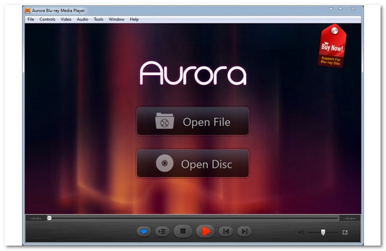
Task: Click the playback progress bar
Action: [193, 218]
